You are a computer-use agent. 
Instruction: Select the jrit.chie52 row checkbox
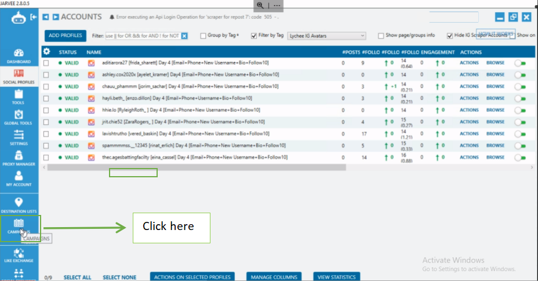click(x=46, y=122)
